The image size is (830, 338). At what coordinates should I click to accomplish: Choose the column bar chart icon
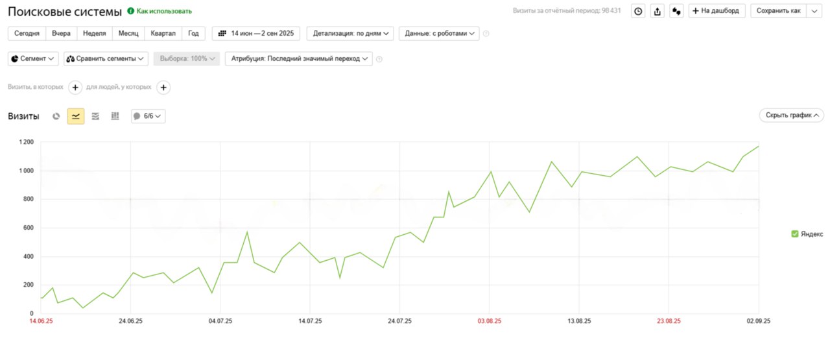115,116
